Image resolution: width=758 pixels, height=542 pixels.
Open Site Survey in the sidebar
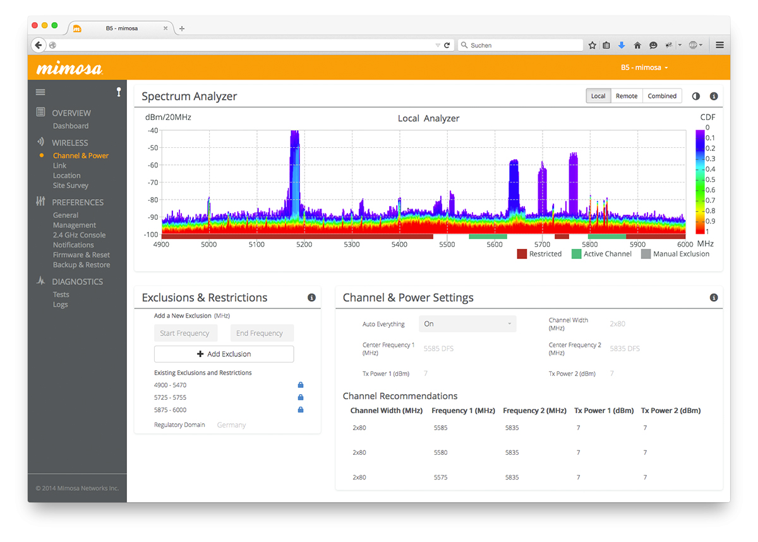click(71, 186)
